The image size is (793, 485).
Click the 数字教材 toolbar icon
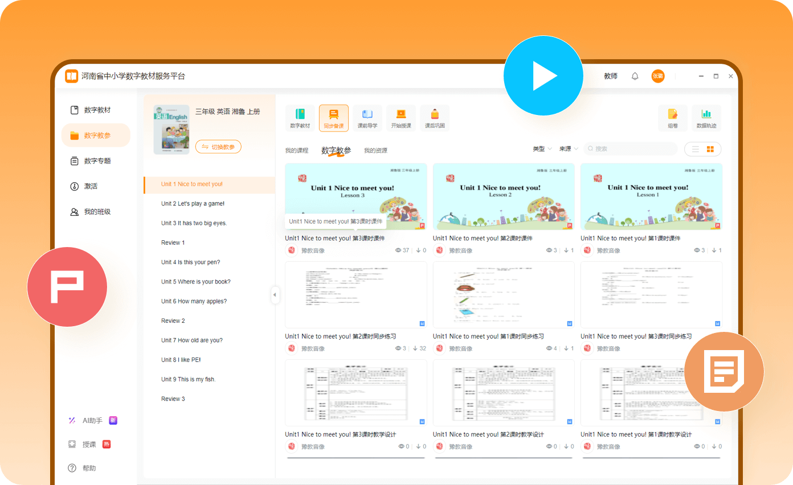click(300, 118)
